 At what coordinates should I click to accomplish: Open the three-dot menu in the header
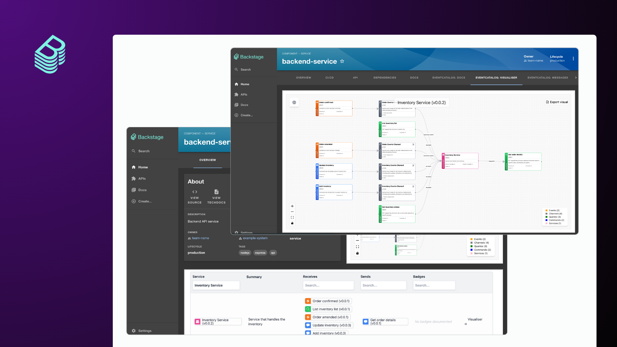coord(573,58)
